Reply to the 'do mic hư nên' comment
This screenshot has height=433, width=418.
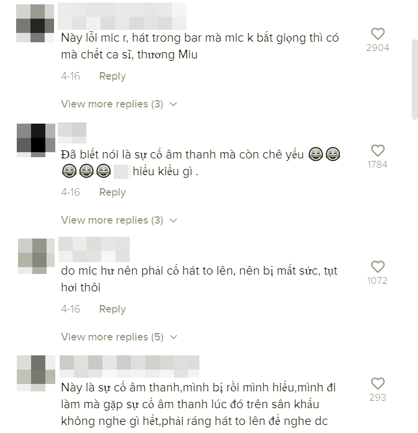click(x=112, y=309)
